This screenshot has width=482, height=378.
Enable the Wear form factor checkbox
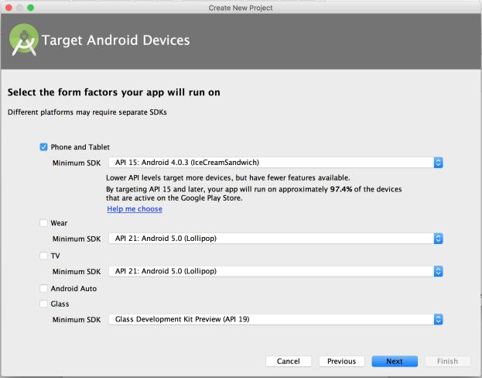[43, 223]
